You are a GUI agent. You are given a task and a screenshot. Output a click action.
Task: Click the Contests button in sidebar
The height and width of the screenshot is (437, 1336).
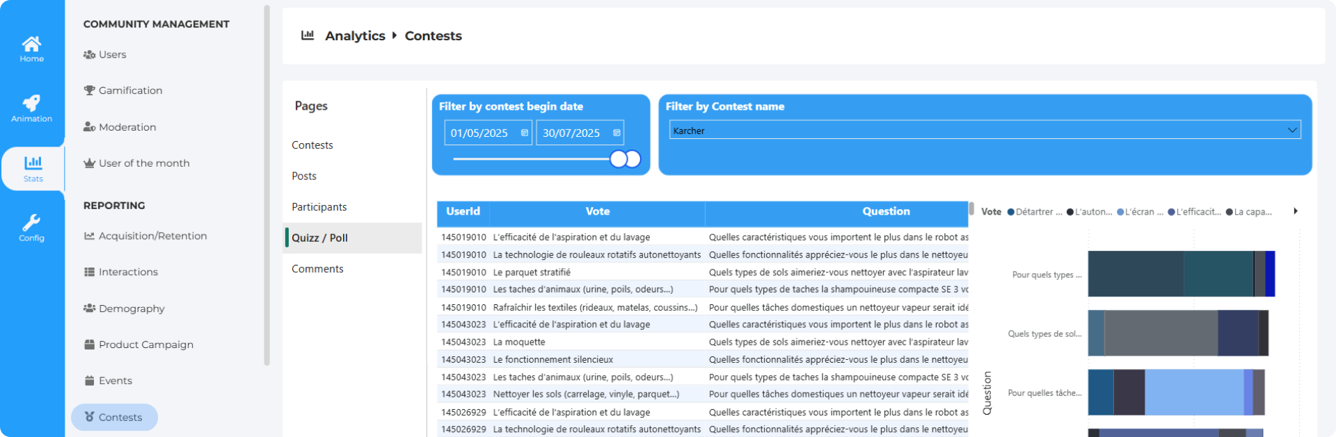point(114,417)
